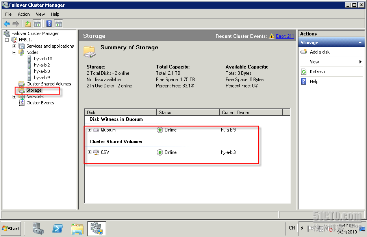This screenshot has height=237, width=367.
Task: Show hidden tray icons arrow
Action: coord(302,228)
